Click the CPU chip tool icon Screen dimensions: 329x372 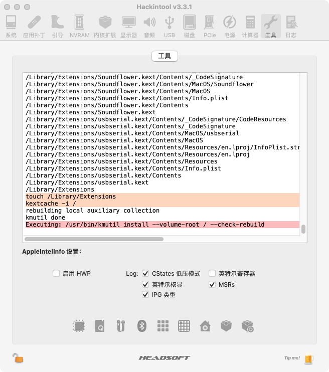(79, 326)
